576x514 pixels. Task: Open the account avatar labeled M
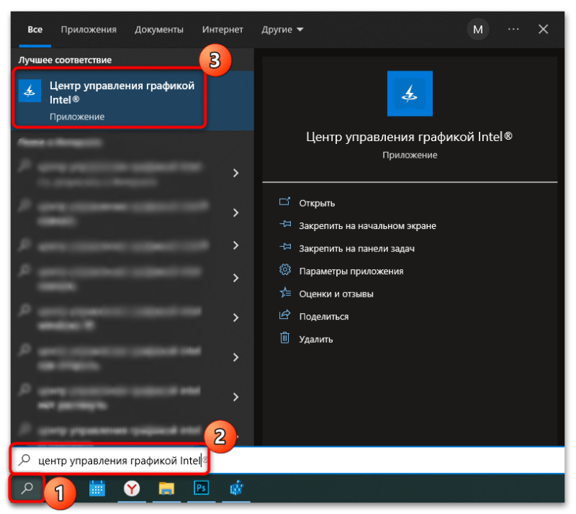point(477,30)
